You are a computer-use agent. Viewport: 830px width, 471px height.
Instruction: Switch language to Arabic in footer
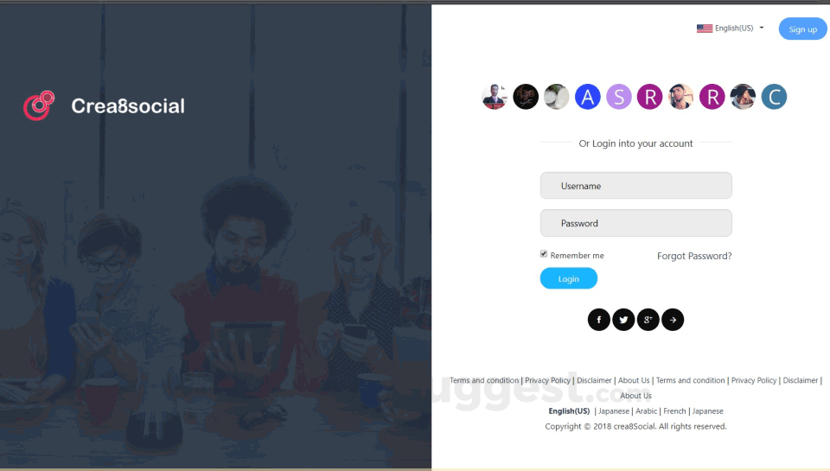(x=646, y=411)
